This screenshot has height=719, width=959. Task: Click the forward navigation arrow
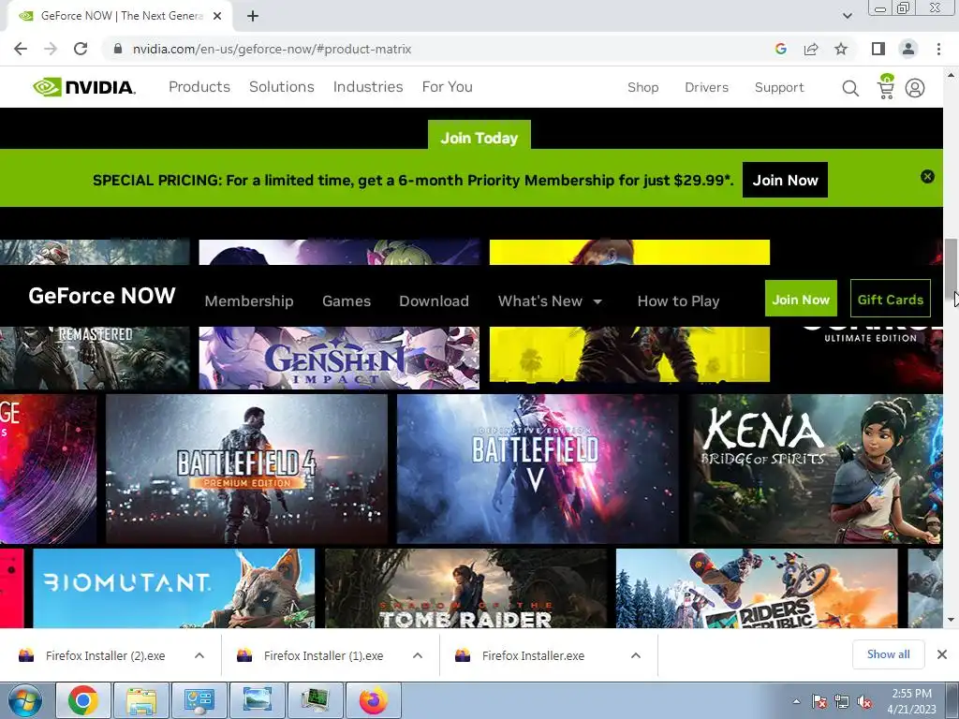(x=51, y=49)
